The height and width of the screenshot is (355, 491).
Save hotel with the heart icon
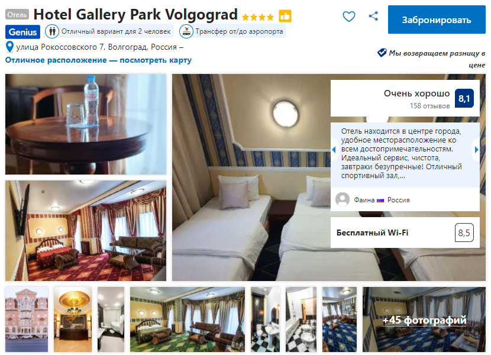point(349,17)
